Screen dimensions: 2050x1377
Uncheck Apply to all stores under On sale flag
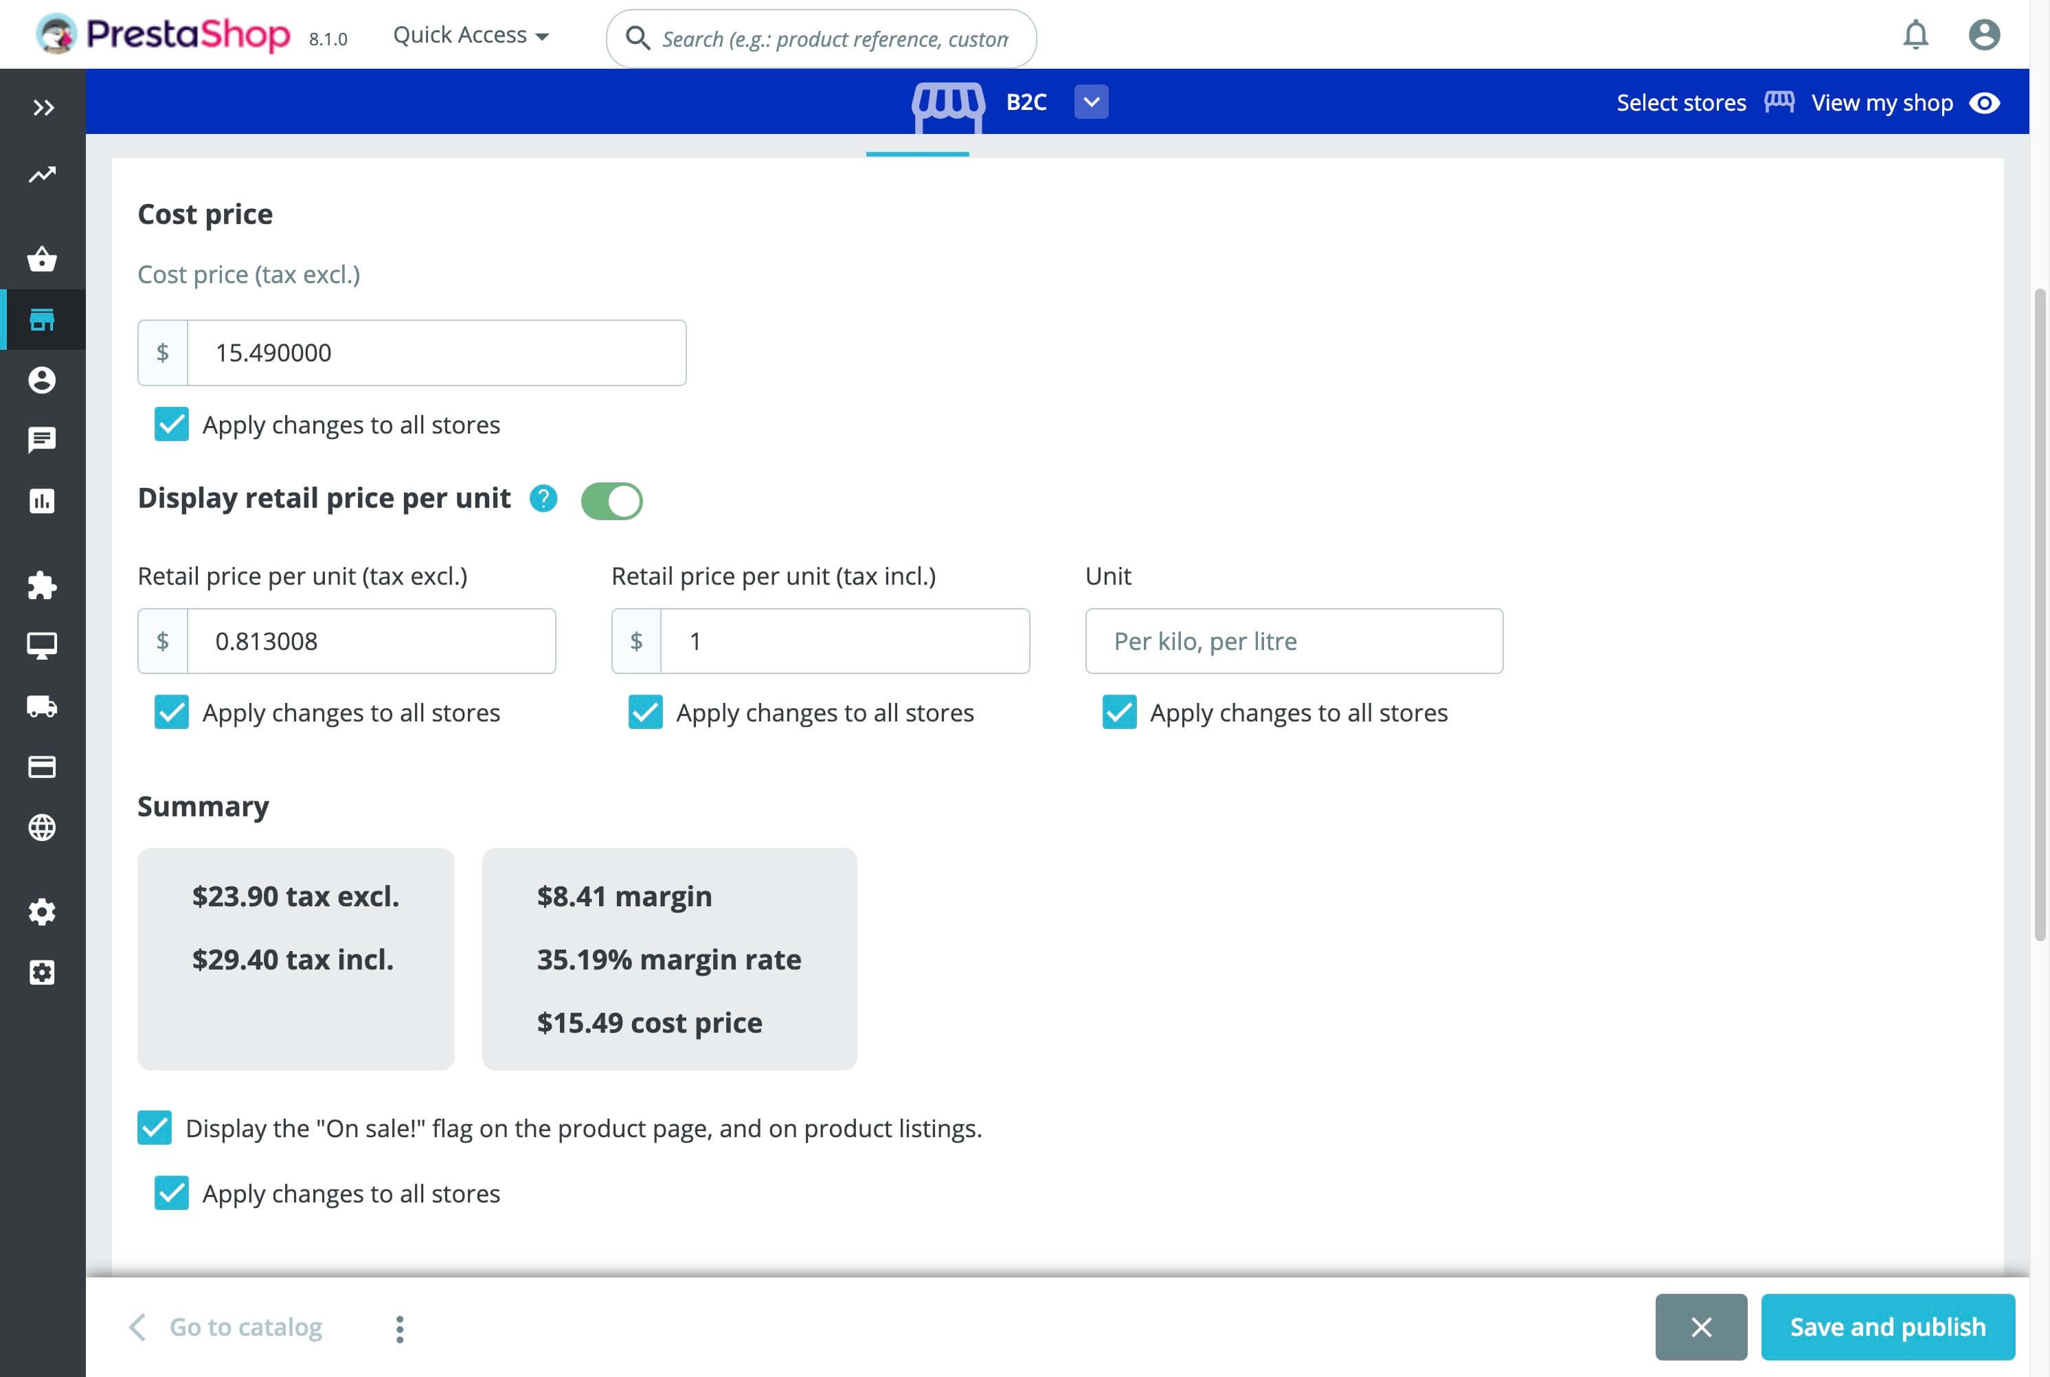pyautogui.click(x=171, y=1194)
